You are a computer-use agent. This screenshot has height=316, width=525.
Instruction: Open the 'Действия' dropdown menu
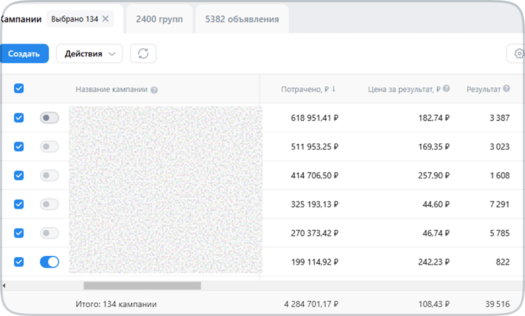click(x=90, y=54)
